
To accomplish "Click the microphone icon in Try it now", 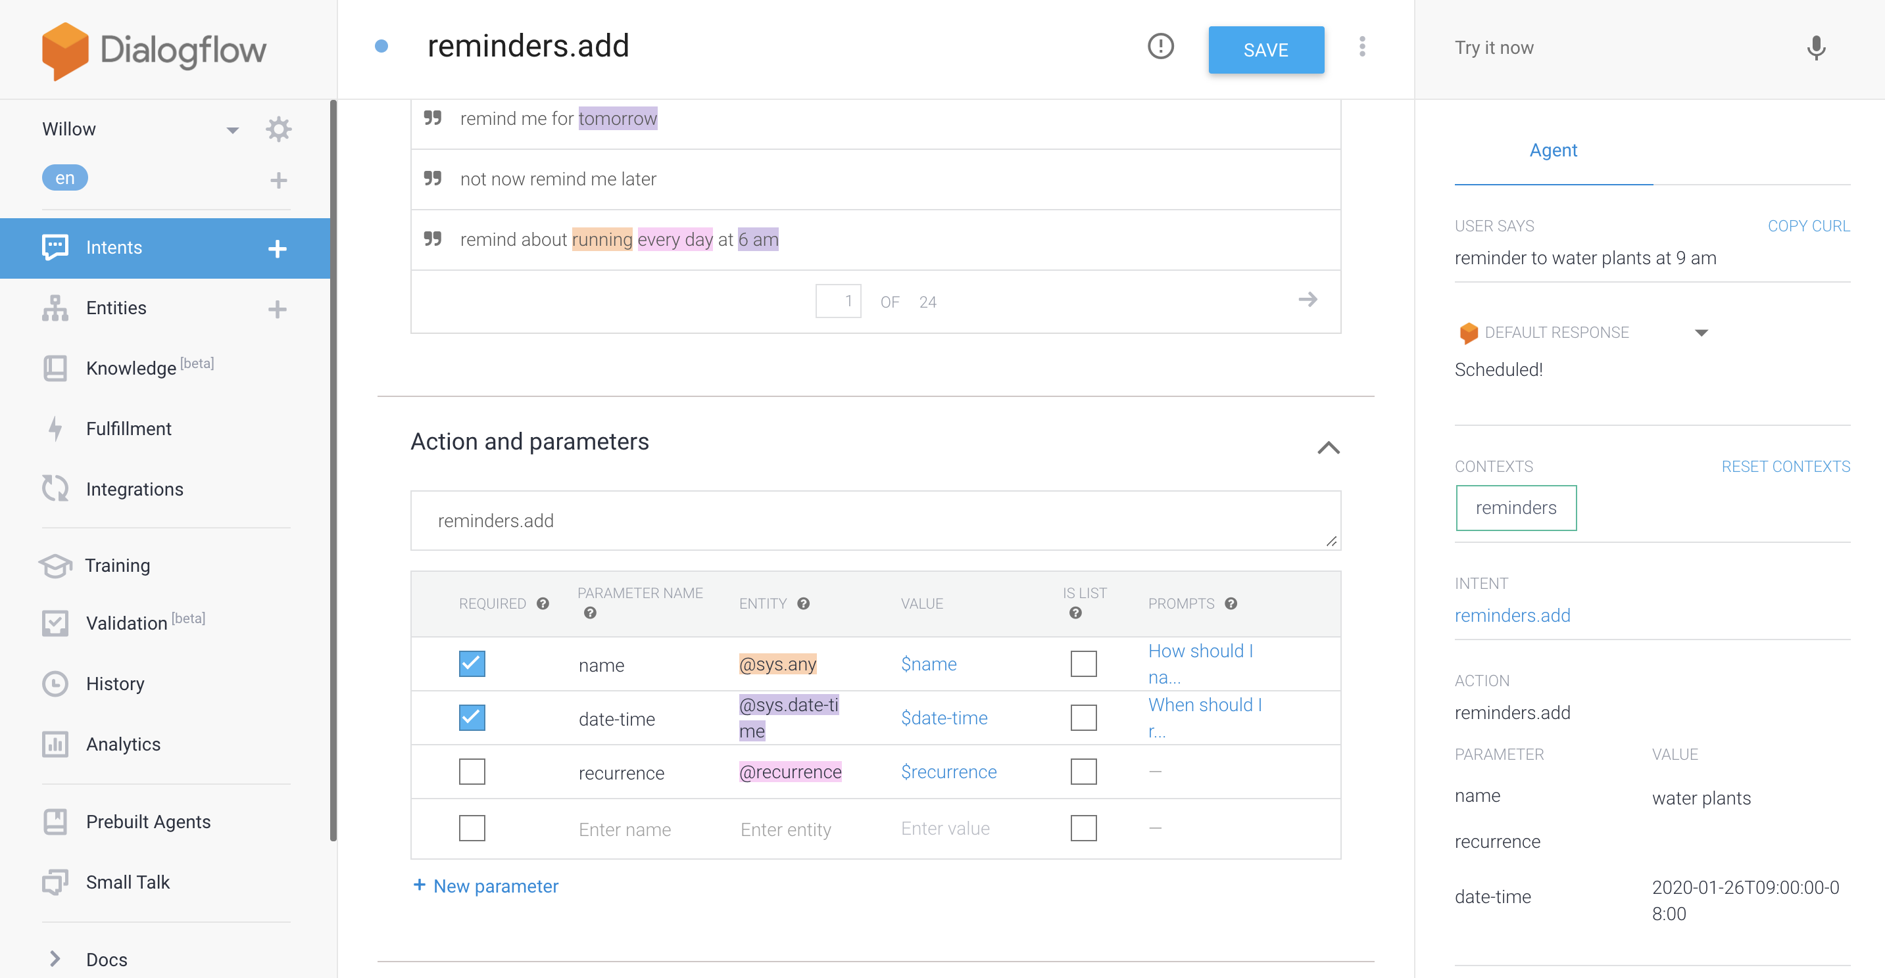I will pos(1815,48).
